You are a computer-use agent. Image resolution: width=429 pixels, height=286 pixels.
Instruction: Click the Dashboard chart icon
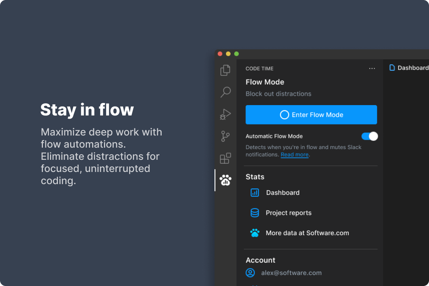pyautogui.click(x=255, y=193)
